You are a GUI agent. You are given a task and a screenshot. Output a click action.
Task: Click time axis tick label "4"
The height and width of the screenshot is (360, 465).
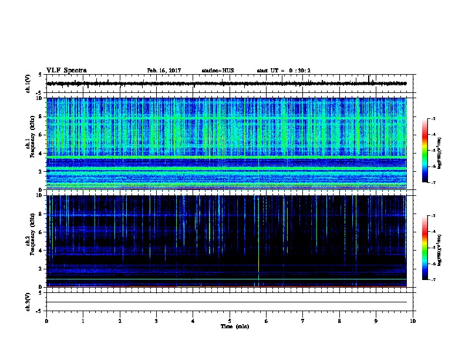click(193, 321)
